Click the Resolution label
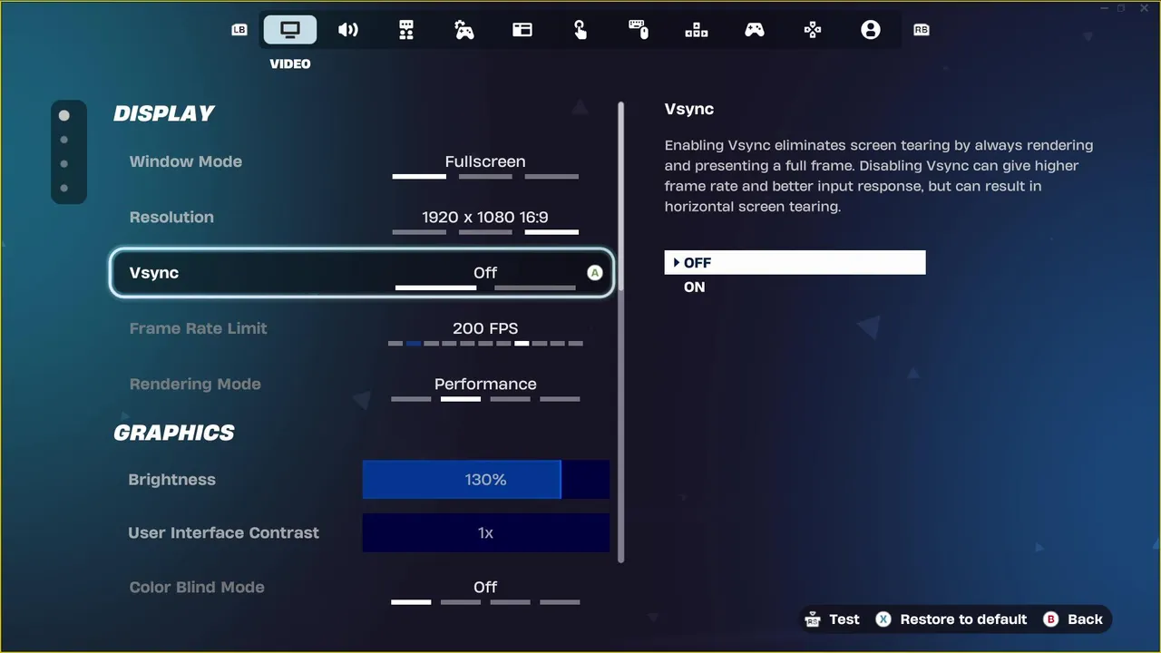Image resolution: width=1161 pixels, height=653 pixels. tap(171, 218)
